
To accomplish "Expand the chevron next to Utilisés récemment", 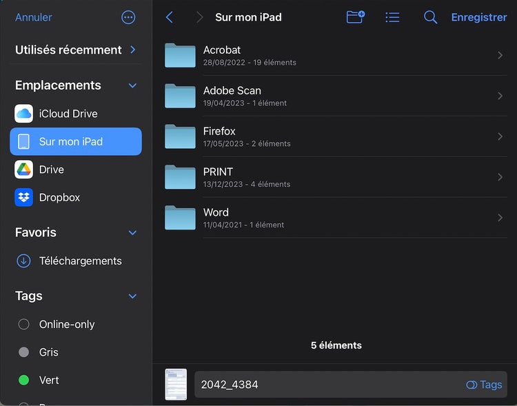I will (x=133, y=50).
